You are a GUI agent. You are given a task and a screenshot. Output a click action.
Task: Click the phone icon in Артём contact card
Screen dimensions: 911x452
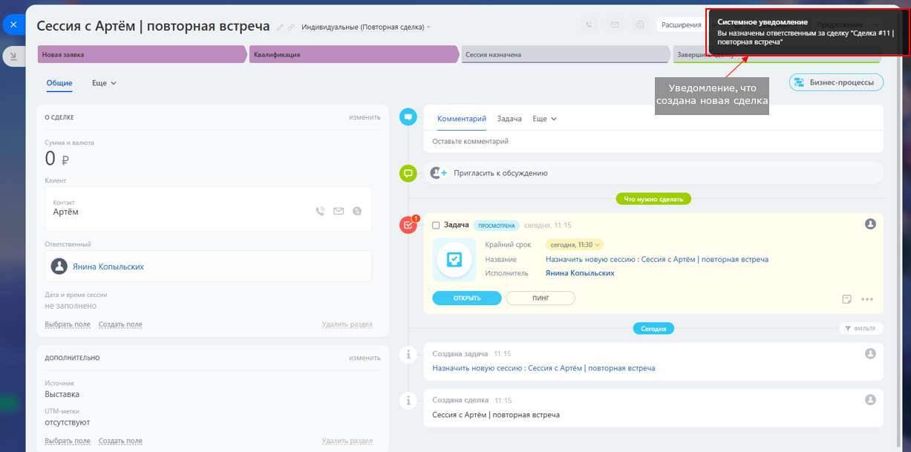(320, 211)
